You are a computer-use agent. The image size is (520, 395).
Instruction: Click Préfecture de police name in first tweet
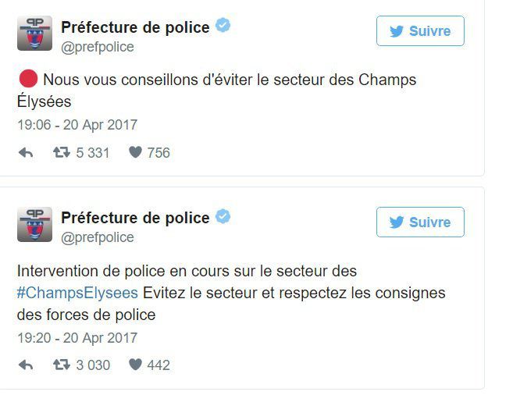point(135,27)
